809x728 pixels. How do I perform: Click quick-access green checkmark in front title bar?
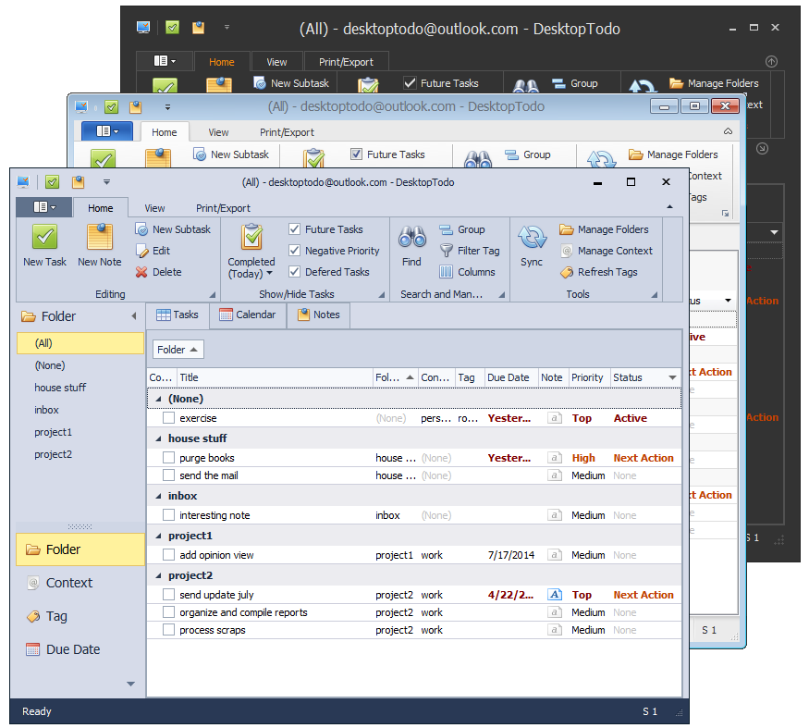[52, 181]
